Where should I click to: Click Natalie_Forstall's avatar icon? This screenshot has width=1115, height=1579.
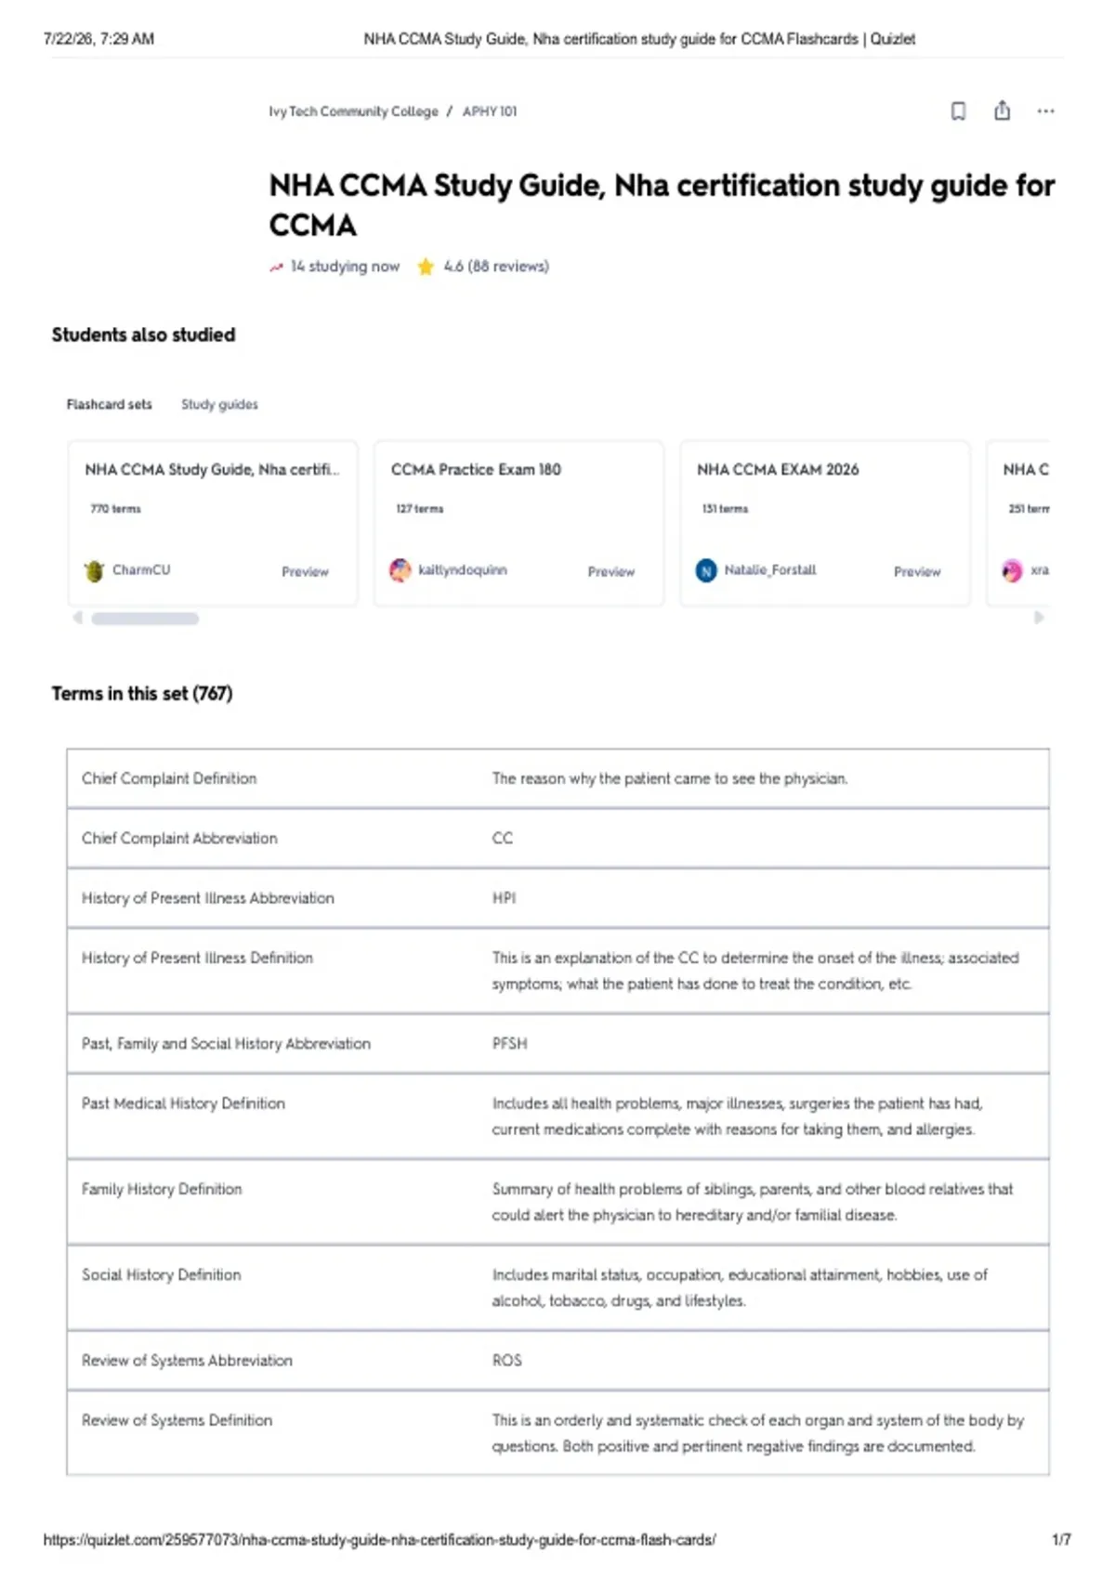tap(706, 570)
